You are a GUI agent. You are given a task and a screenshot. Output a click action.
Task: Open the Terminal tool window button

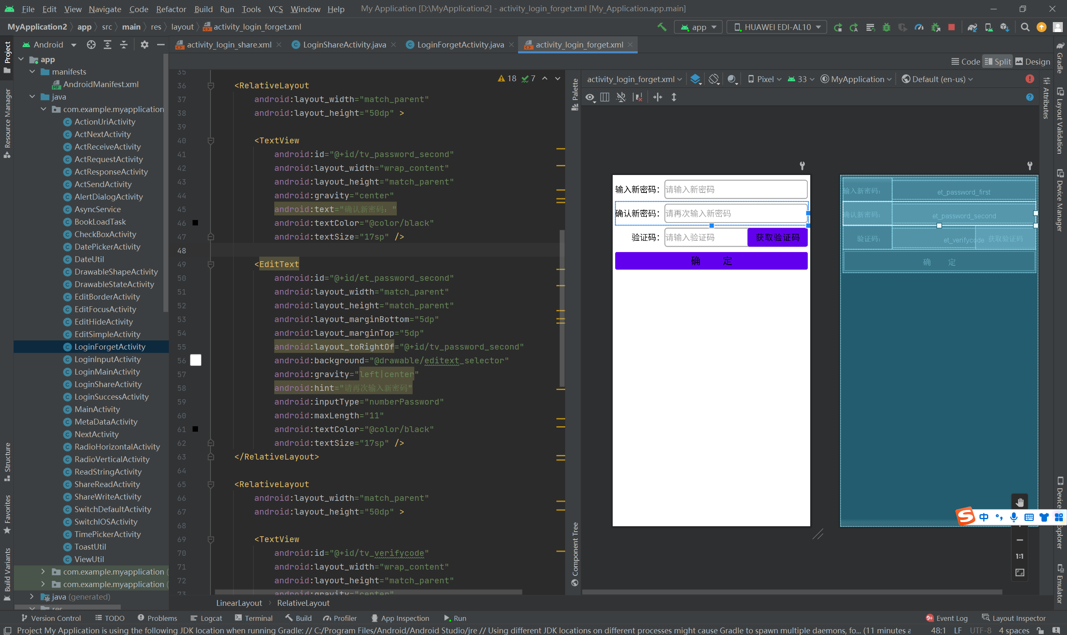(x=254, y=618)
